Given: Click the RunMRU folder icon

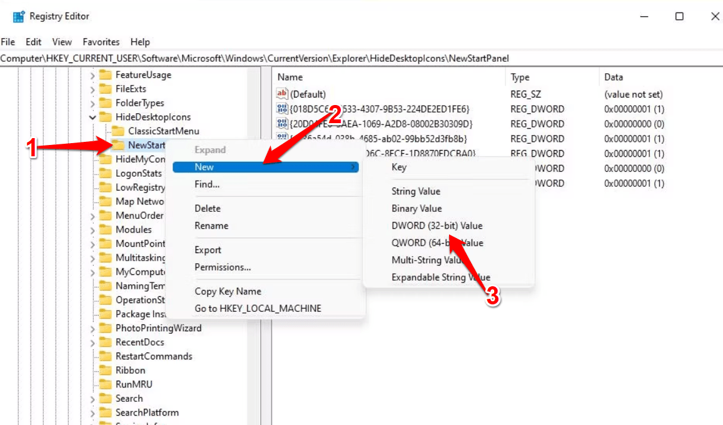Looking at the screenshot, I should coord(106,384).
